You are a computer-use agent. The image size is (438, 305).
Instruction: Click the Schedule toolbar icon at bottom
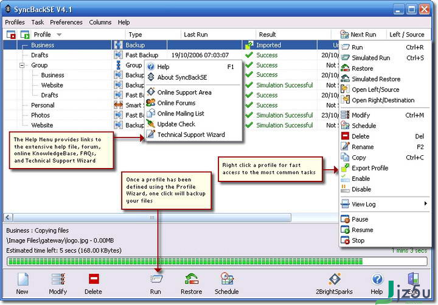click(x=227, y=279)
